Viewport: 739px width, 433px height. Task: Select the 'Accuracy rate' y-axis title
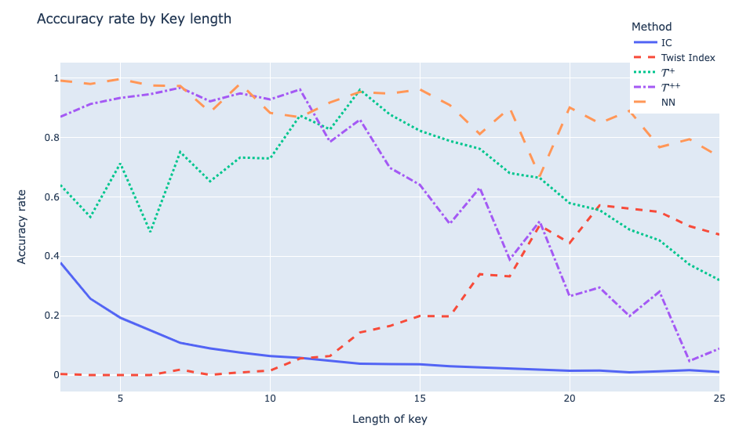point(22,226)
